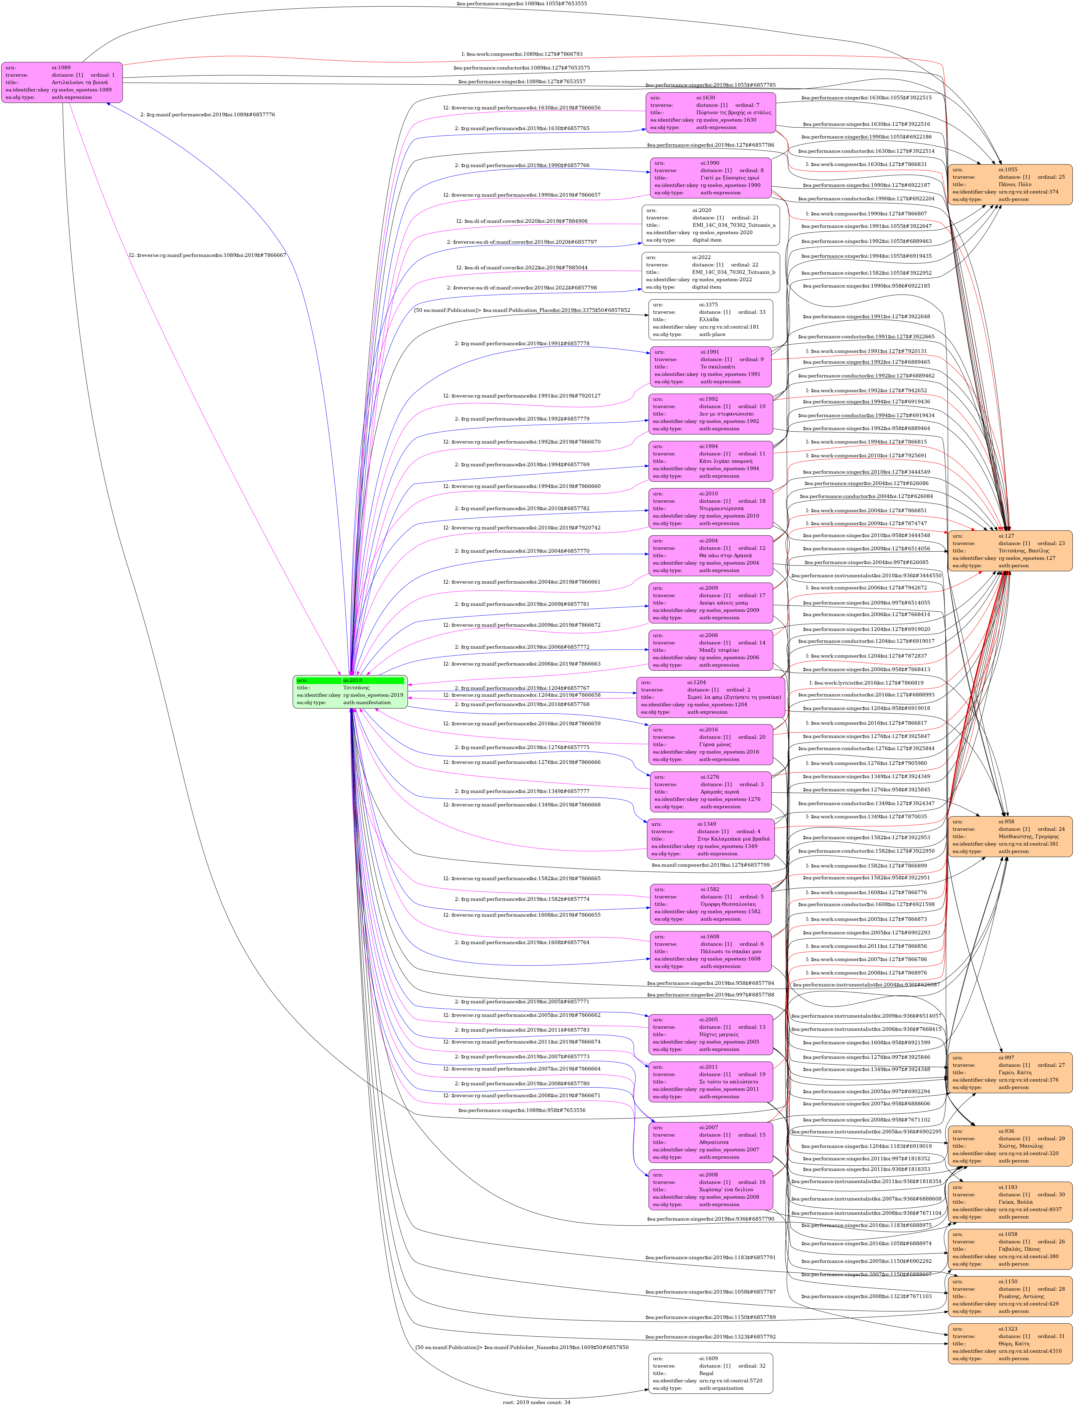Select expression node oi:1630
This screenshot has height=1408, width=1074.
(x=710, y=113)
